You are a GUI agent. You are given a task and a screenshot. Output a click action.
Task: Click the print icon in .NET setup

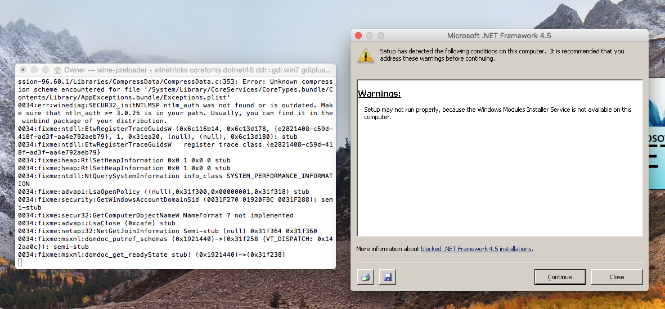pos(366,277)
